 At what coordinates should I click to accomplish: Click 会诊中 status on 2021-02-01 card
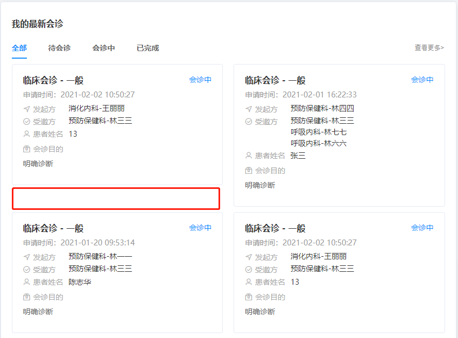click(x=422, y=80)
